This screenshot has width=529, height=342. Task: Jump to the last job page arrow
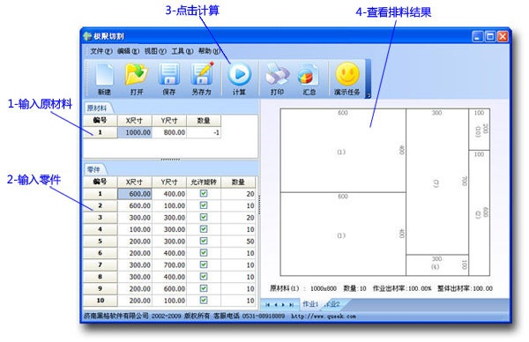tap(291, 305)
